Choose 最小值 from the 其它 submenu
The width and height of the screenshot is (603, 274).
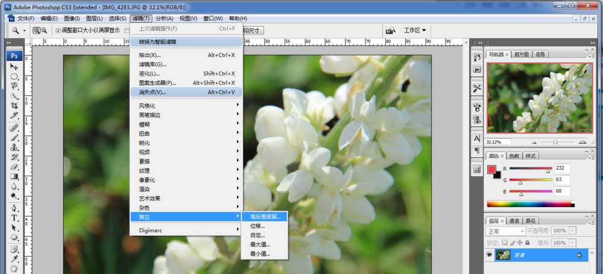click(x=264, y=253)
